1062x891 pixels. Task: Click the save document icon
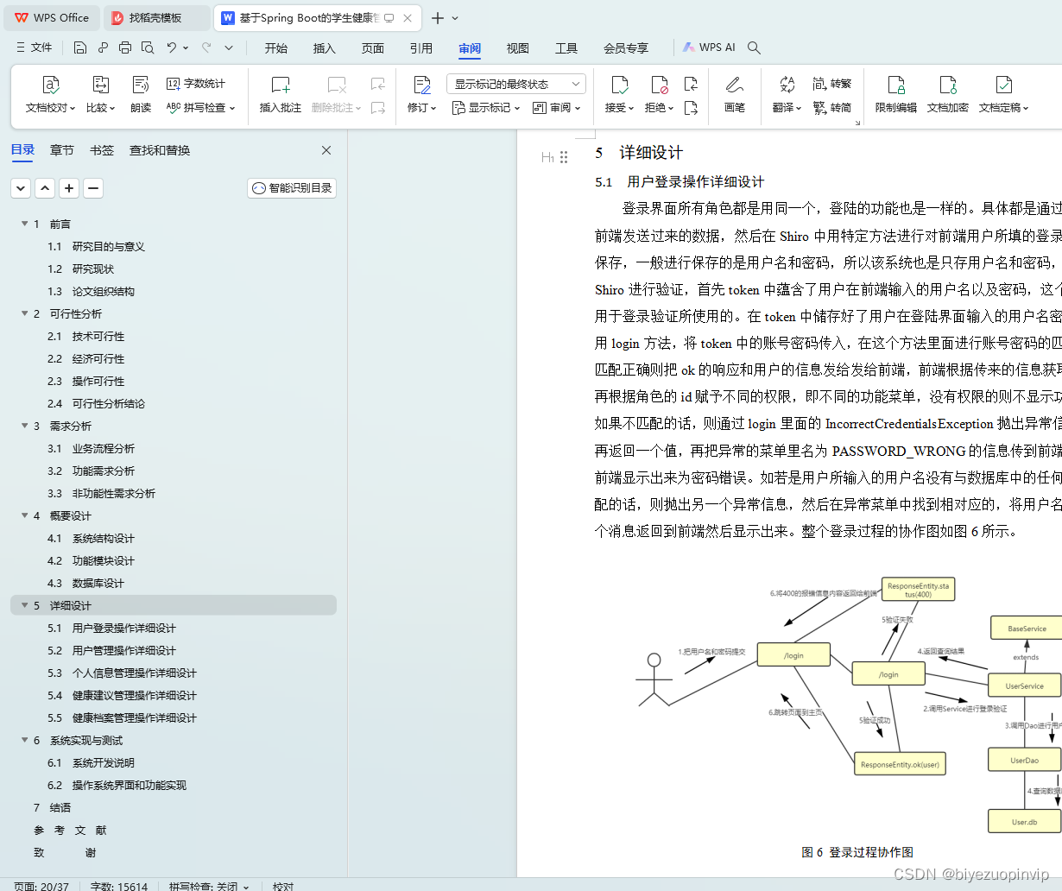click(x=80, y=47)
